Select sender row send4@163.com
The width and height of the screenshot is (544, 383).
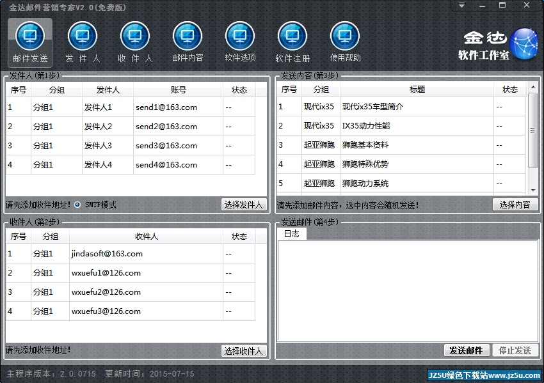[131, 164]
